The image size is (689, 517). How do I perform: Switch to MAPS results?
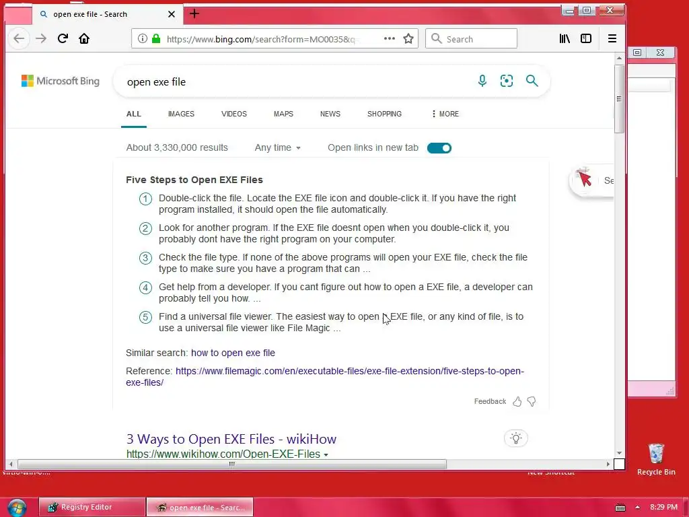coord(283,114)
